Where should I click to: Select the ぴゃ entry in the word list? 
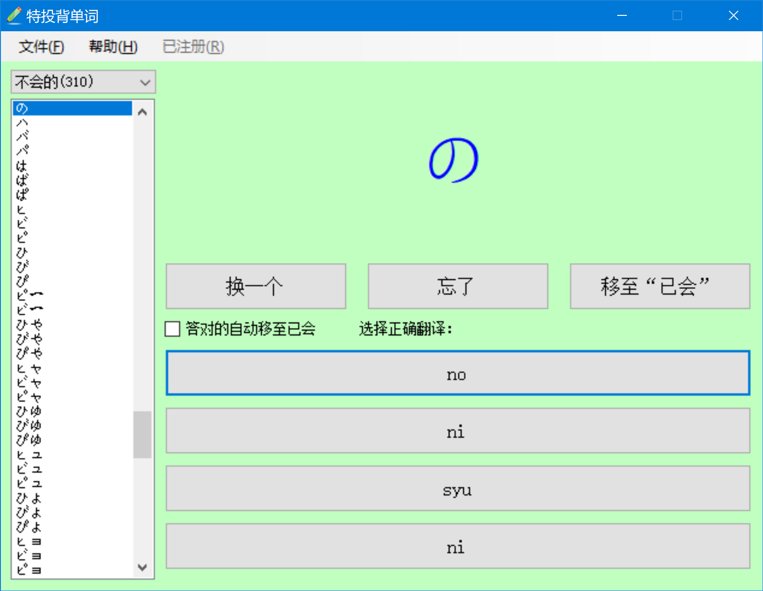[x=72, y=353]
